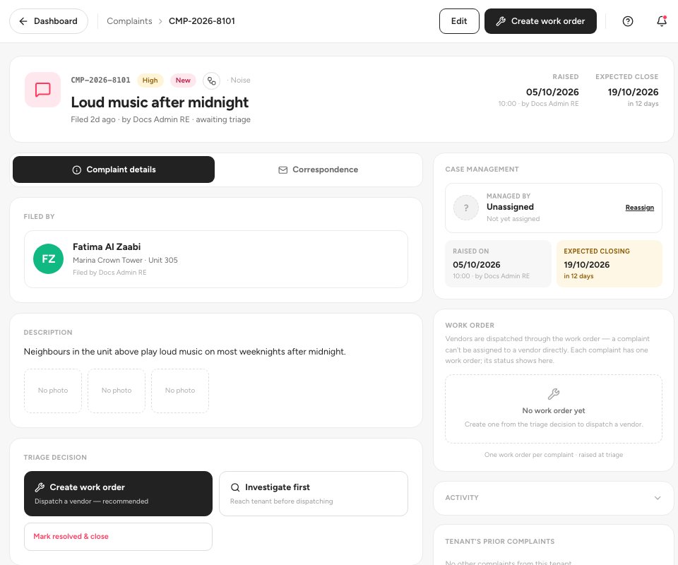Viewport: 678px width, 565px height.
Task: Click the Unassigned manager name
Action: pos(510,207)
